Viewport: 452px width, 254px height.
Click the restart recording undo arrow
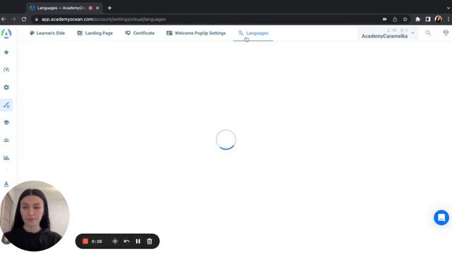[x=126, y=241]
